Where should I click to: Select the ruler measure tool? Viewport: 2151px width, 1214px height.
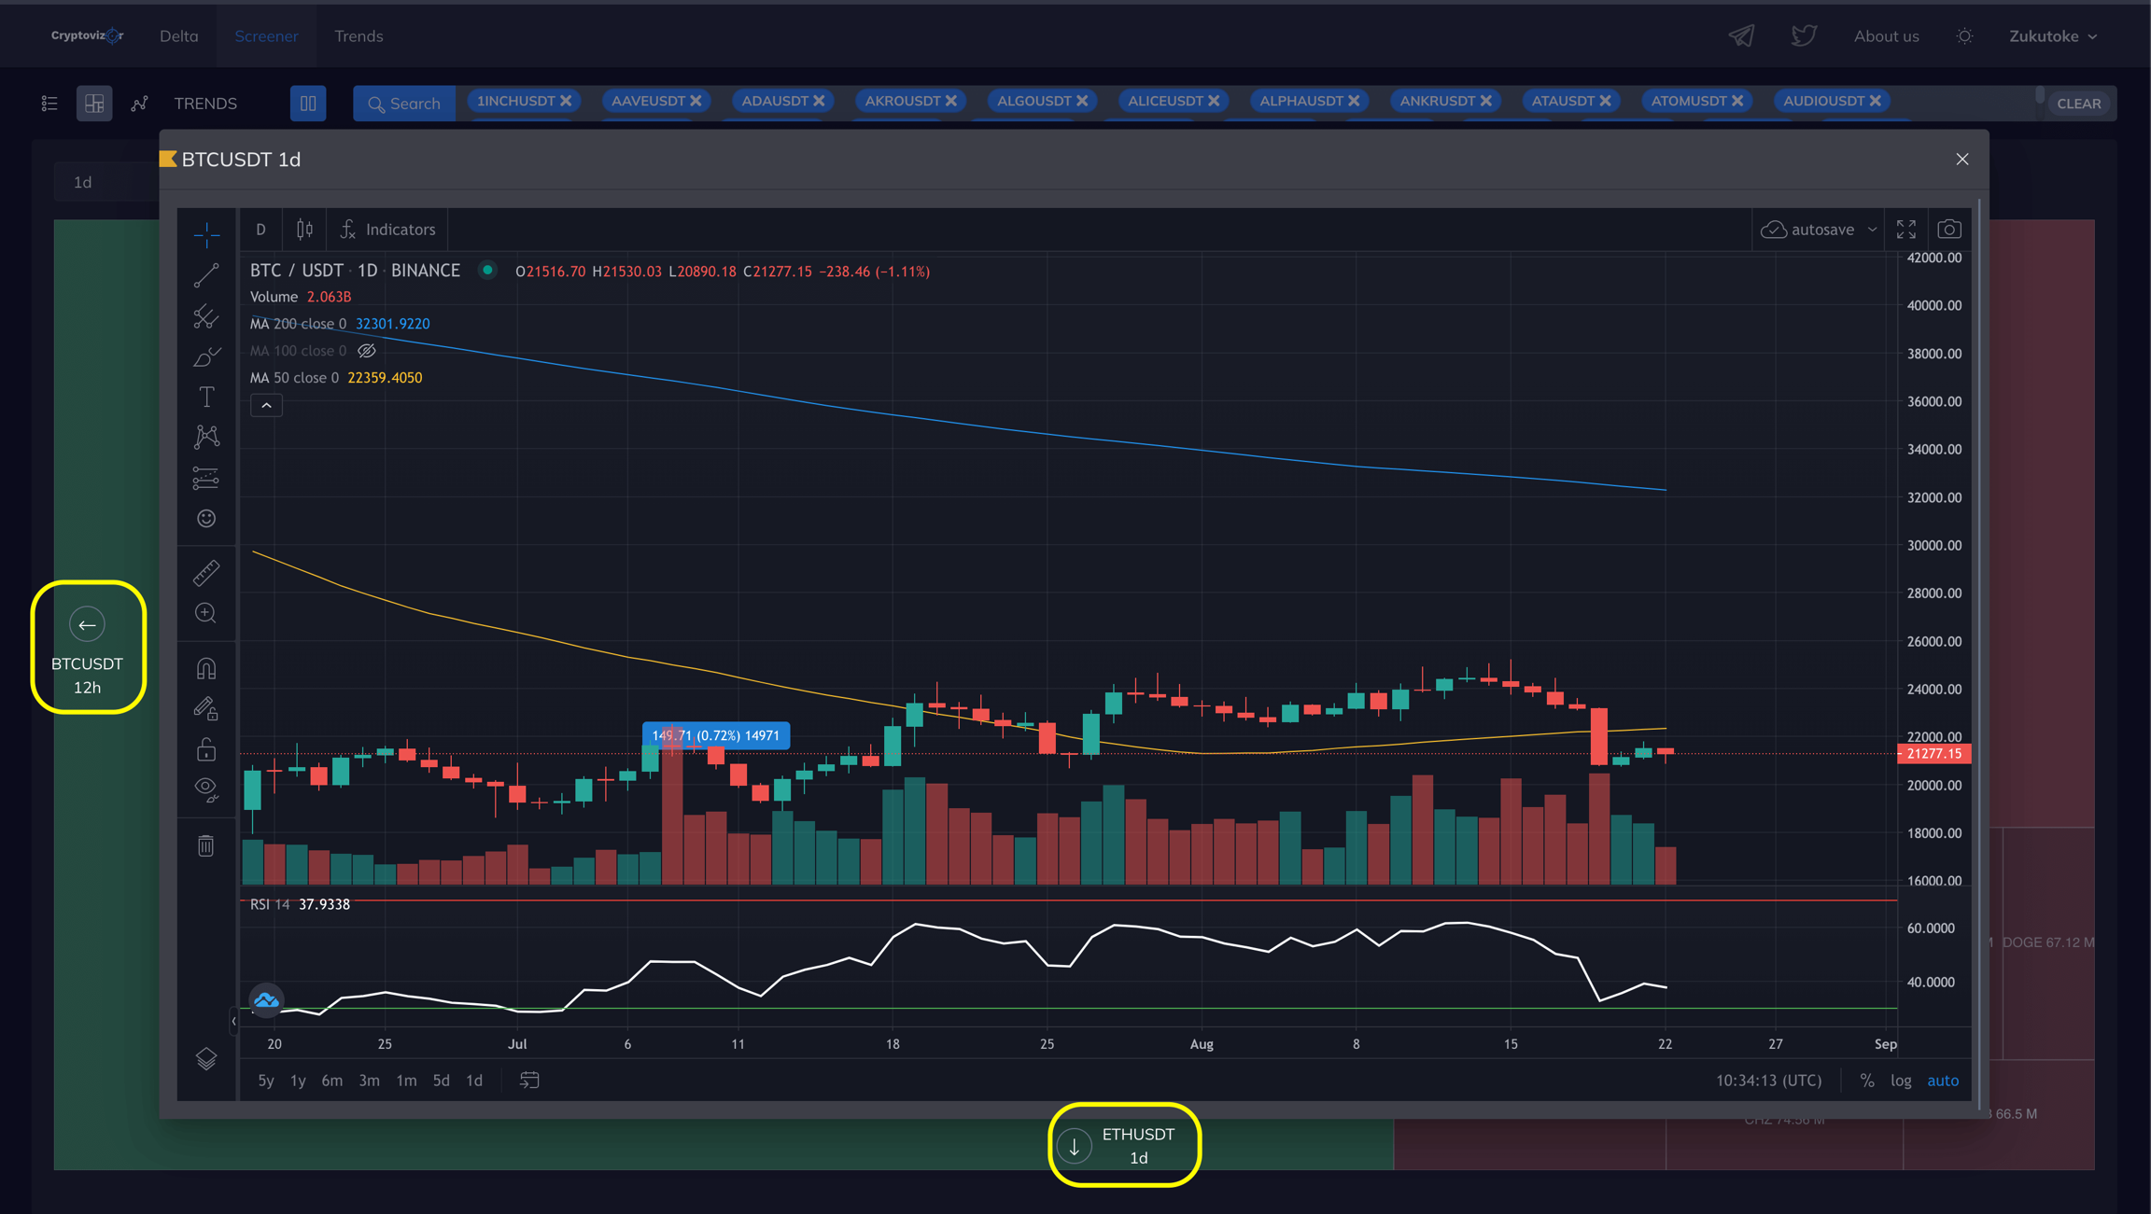[206, 572]
